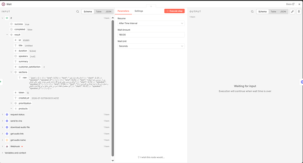This screenshot has width=303, height=163.
Task: Click the pencil edit output icon
Action: [292, 11]
